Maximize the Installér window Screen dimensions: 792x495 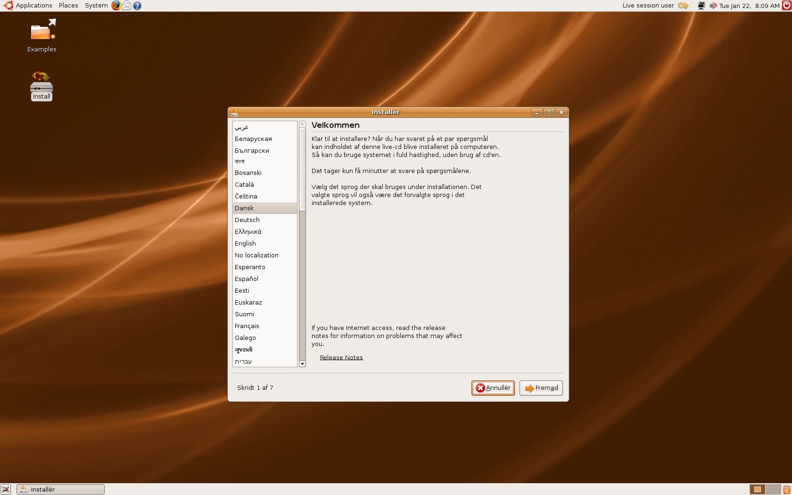pos(549,112)
